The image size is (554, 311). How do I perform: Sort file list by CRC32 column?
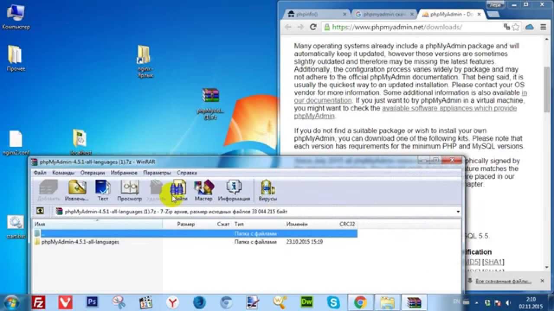(347, 224)
